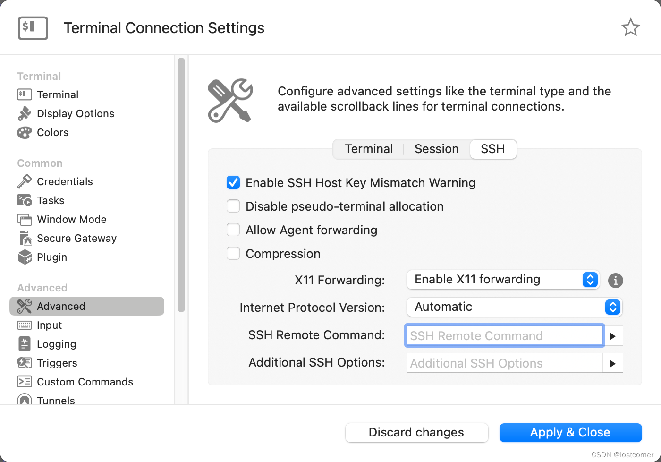Open Display Options settings
The image size is (661, 462).
point(75,113)
